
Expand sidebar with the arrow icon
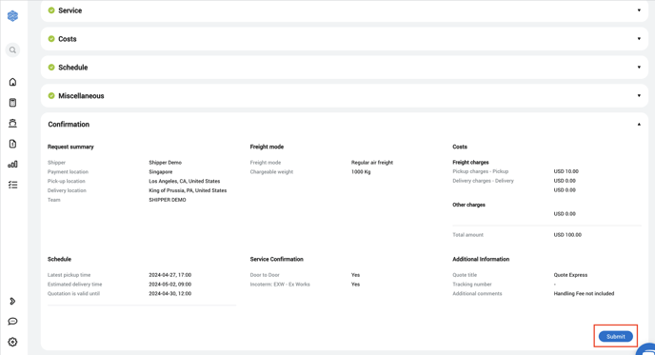(12, 301)
